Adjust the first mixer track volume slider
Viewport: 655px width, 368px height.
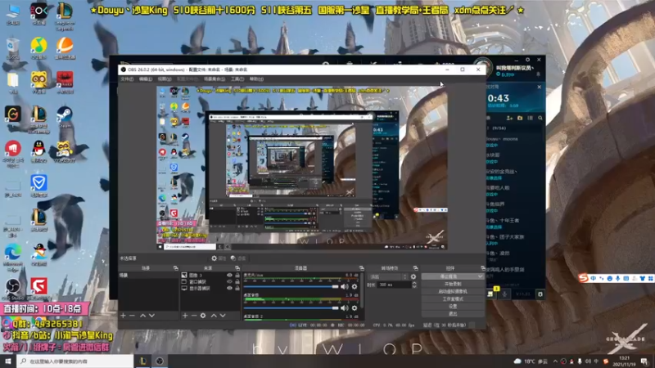(x=291, y=287)
